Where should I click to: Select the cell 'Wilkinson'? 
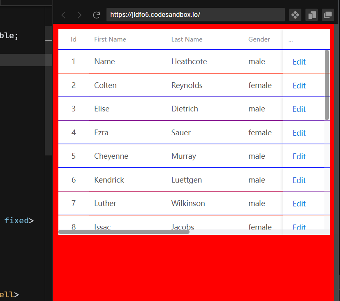188,204
